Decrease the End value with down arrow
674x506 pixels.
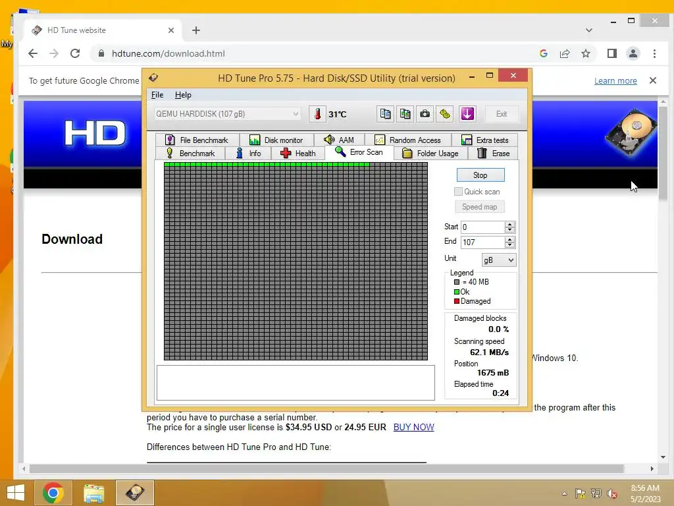[510, 245]
